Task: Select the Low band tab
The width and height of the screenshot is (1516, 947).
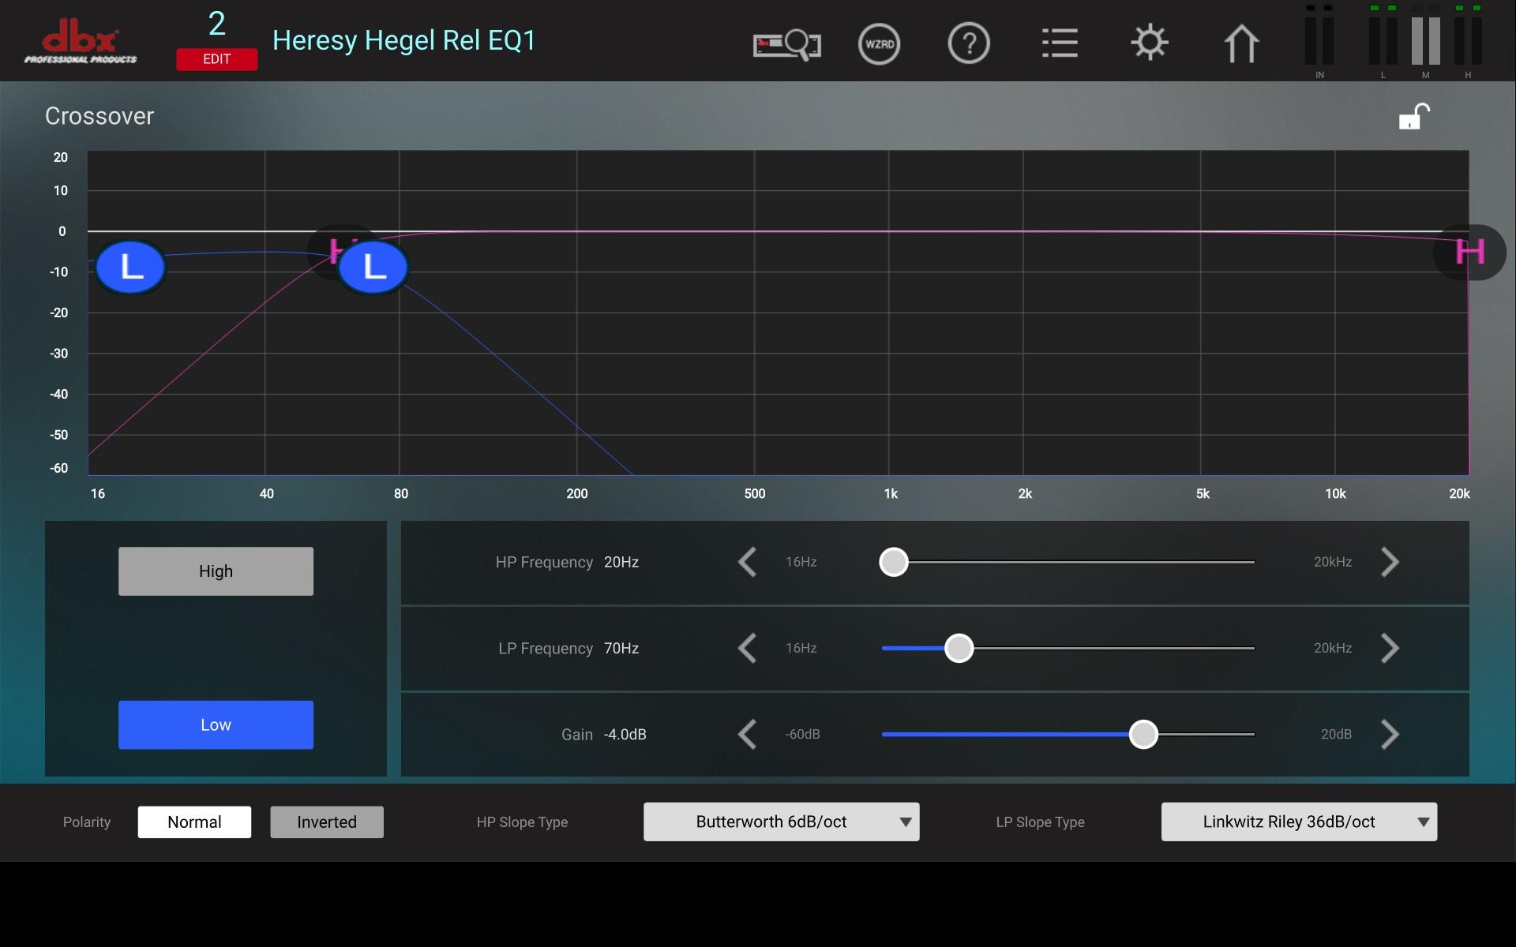Action: [x=216, y=724]
